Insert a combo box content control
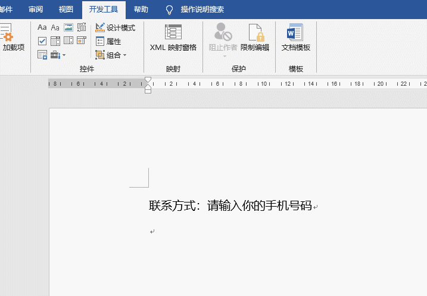The width and height of the screenshot is (427, 296). coord(55,41)
